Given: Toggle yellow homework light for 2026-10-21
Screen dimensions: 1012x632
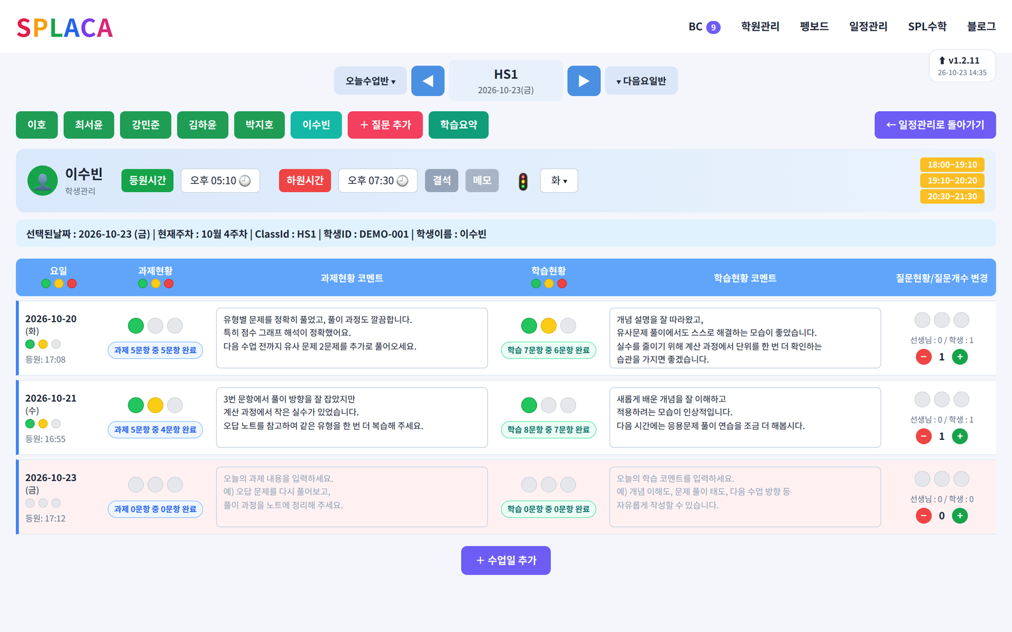Looking at the screenshot, I should click(x=156, y=405).
